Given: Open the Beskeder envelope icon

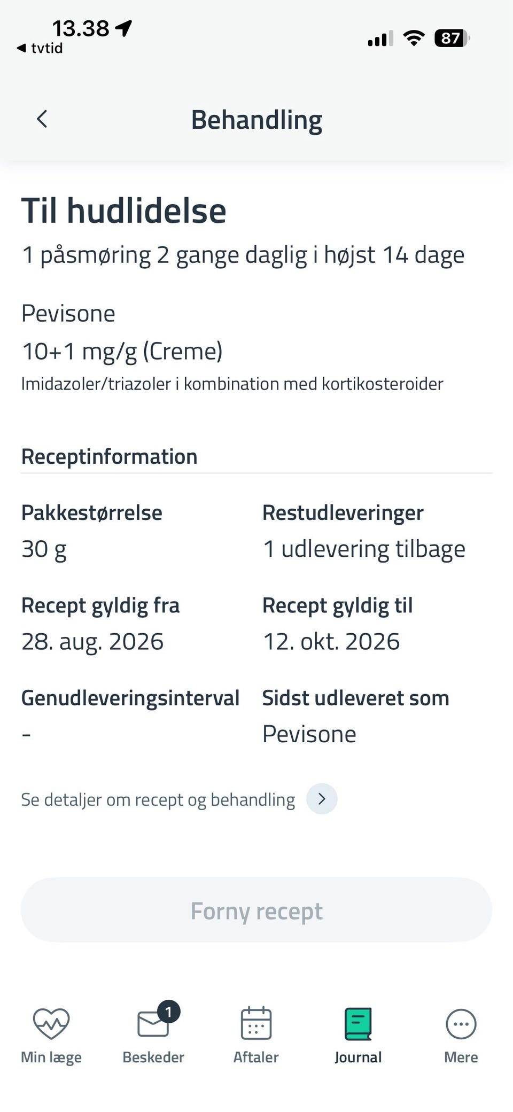Looking at the screenshot, I should click(x=153, y=1023).
